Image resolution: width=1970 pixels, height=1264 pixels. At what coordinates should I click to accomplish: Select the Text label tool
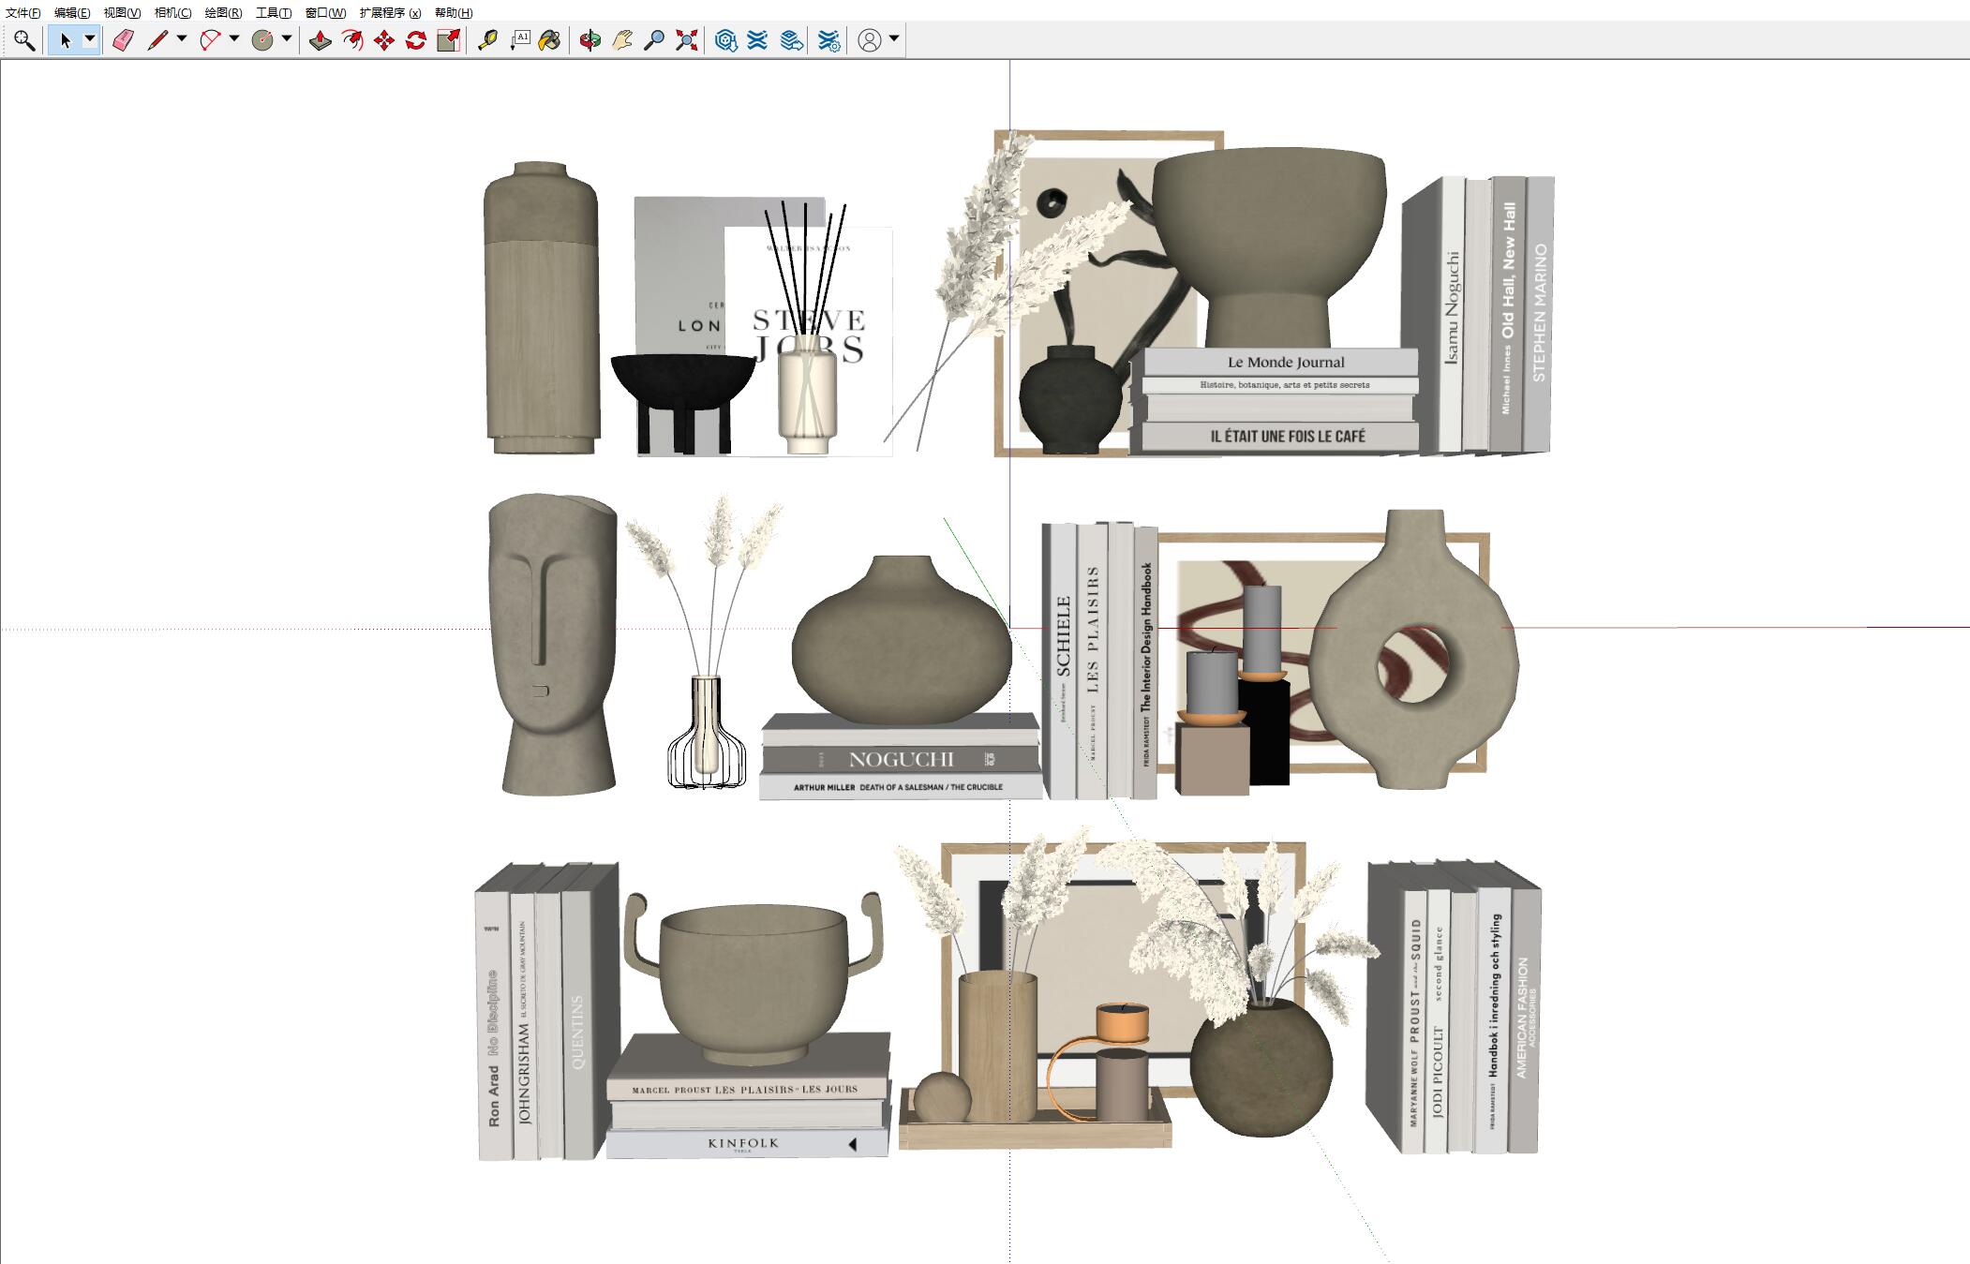pyautogui.click(x=520, y=40)
